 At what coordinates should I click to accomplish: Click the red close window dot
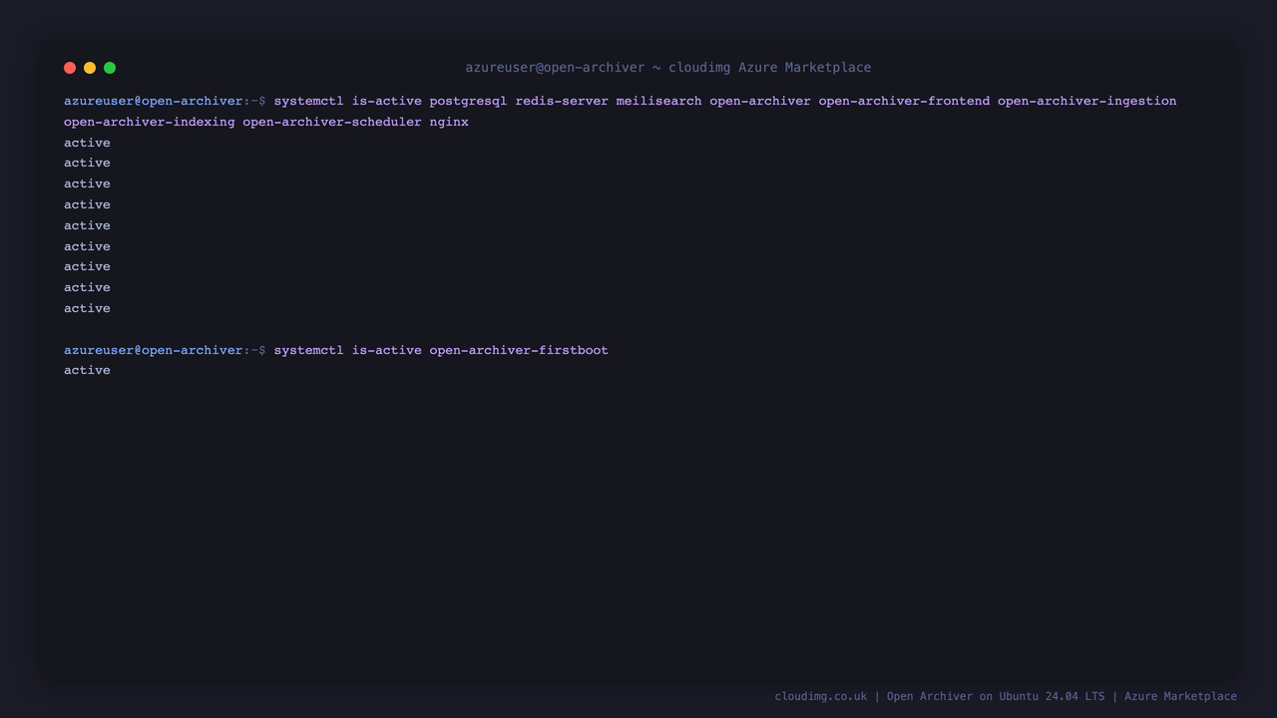click(x=70, y=68)
